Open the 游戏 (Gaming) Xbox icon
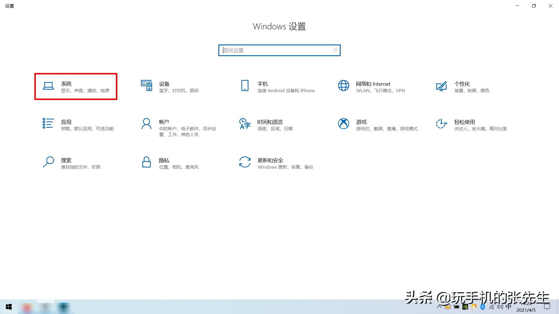 pos(344,124)
